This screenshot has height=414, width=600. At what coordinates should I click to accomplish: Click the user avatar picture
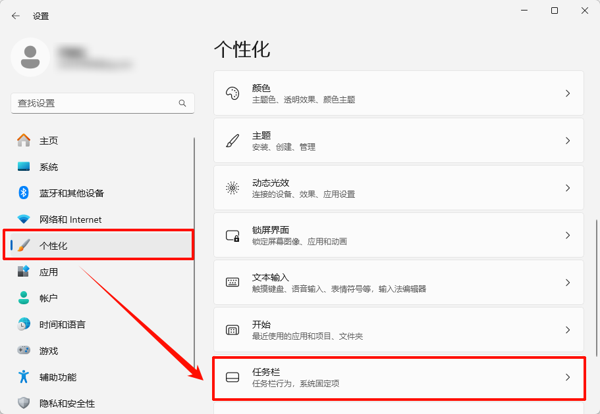tap(31, 57)
